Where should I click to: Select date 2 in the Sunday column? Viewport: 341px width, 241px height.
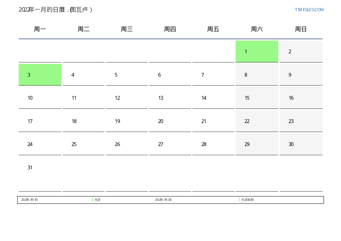pos(301,51)
